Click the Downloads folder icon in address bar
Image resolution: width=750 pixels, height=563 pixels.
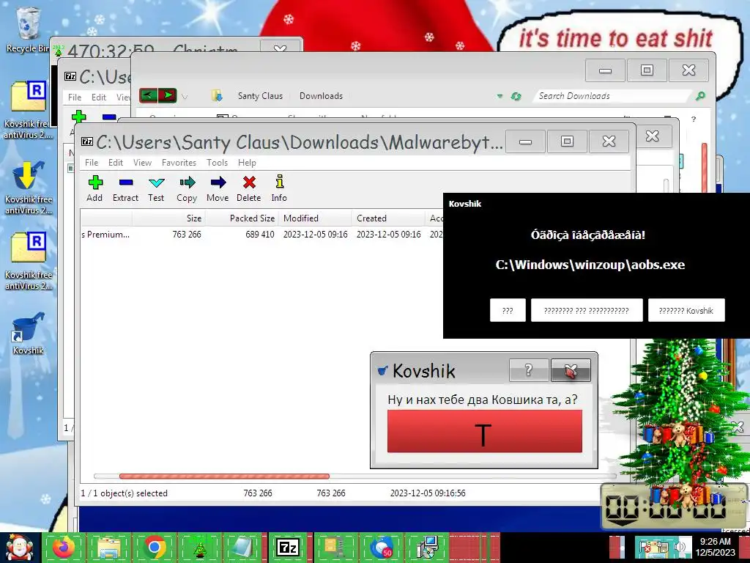click(x=217, y=96)
